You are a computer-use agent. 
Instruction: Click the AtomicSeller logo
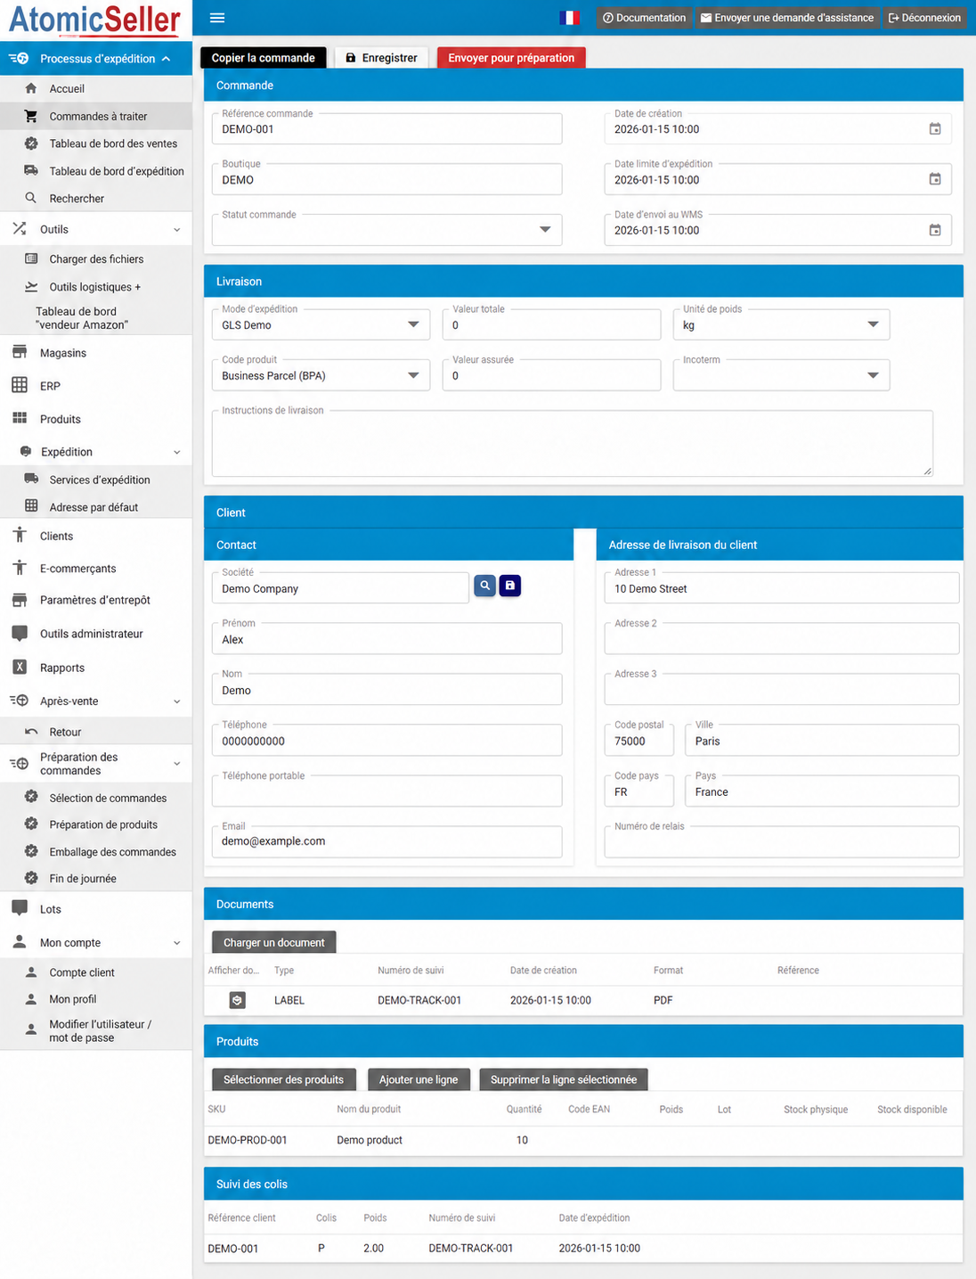click(94, 20)
